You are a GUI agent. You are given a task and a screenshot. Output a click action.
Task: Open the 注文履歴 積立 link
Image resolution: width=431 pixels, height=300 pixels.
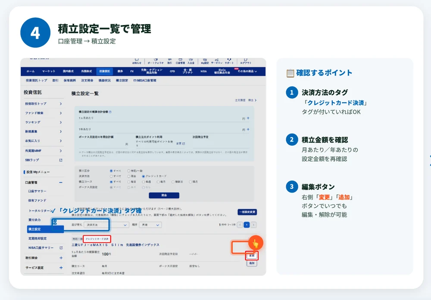tap(246, 100)
